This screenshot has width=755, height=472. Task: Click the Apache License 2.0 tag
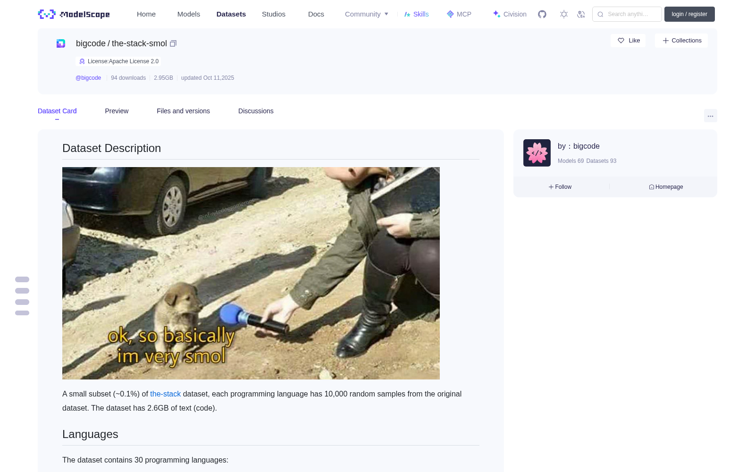click(x=118, y=61)
